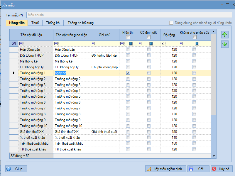Click the 'Giá tính thuế xuất' note cell
This screenshot has height=176, width=235.
(x=105, y=132)
